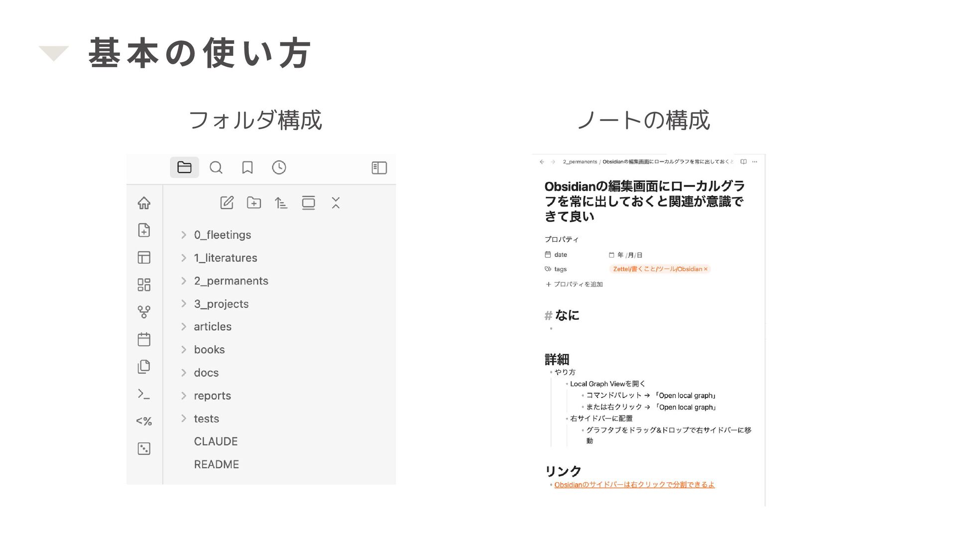The height and width of the screenshot is (538, 956).
Task: Expand the 2_permanents folder chevron
Action: click(184, 281)
